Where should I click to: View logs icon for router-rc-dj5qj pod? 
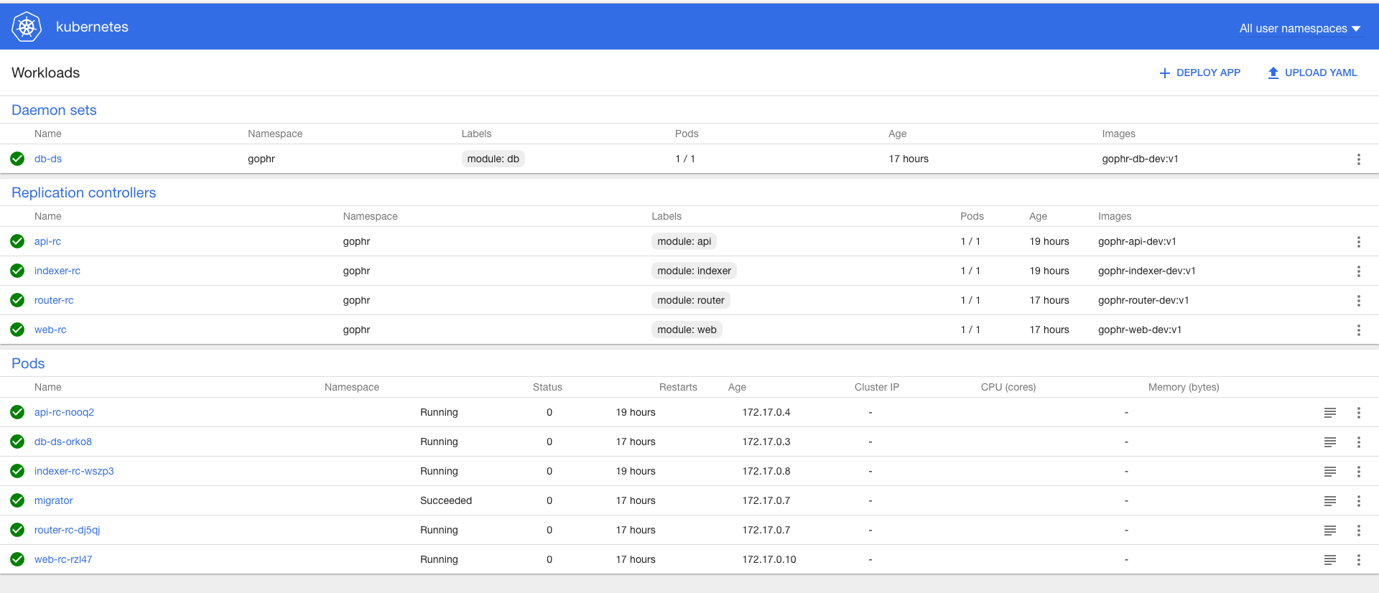1330,531
